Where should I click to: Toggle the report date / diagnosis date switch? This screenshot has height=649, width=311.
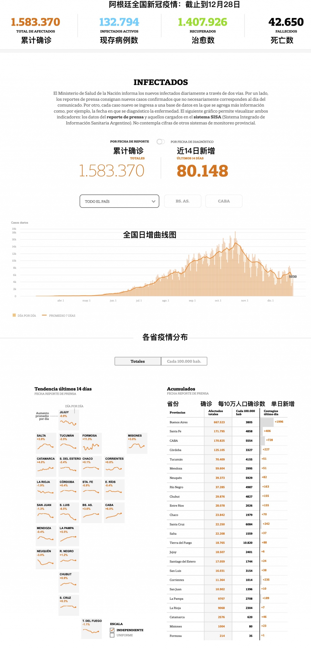coord(161,141)
